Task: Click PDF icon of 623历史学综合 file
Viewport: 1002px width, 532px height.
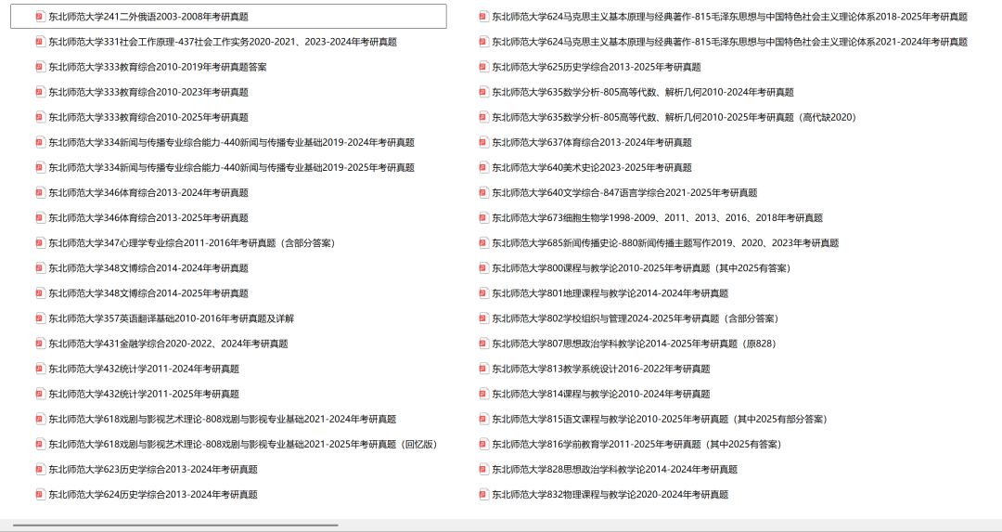Action: (40, 470)
